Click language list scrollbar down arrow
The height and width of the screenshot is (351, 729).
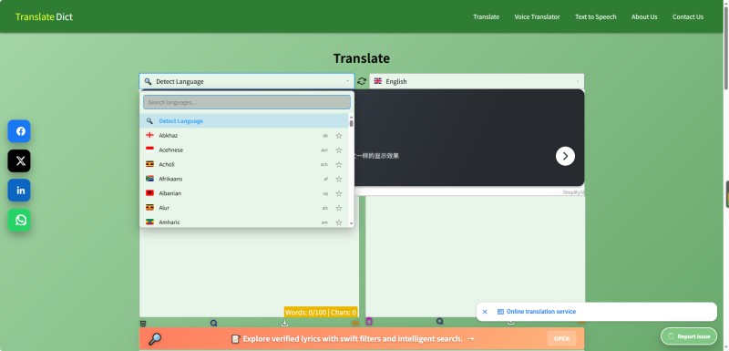351,223
